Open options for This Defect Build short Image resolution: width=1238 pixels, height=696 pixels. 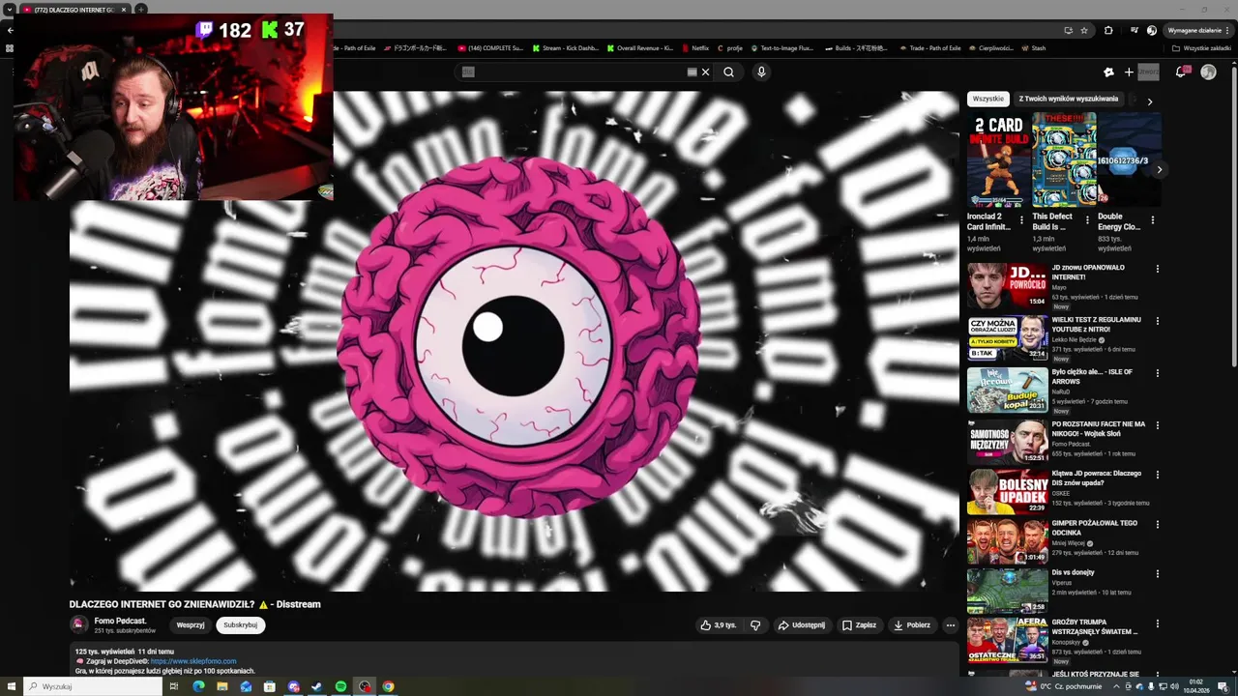tap(1087, 220)
